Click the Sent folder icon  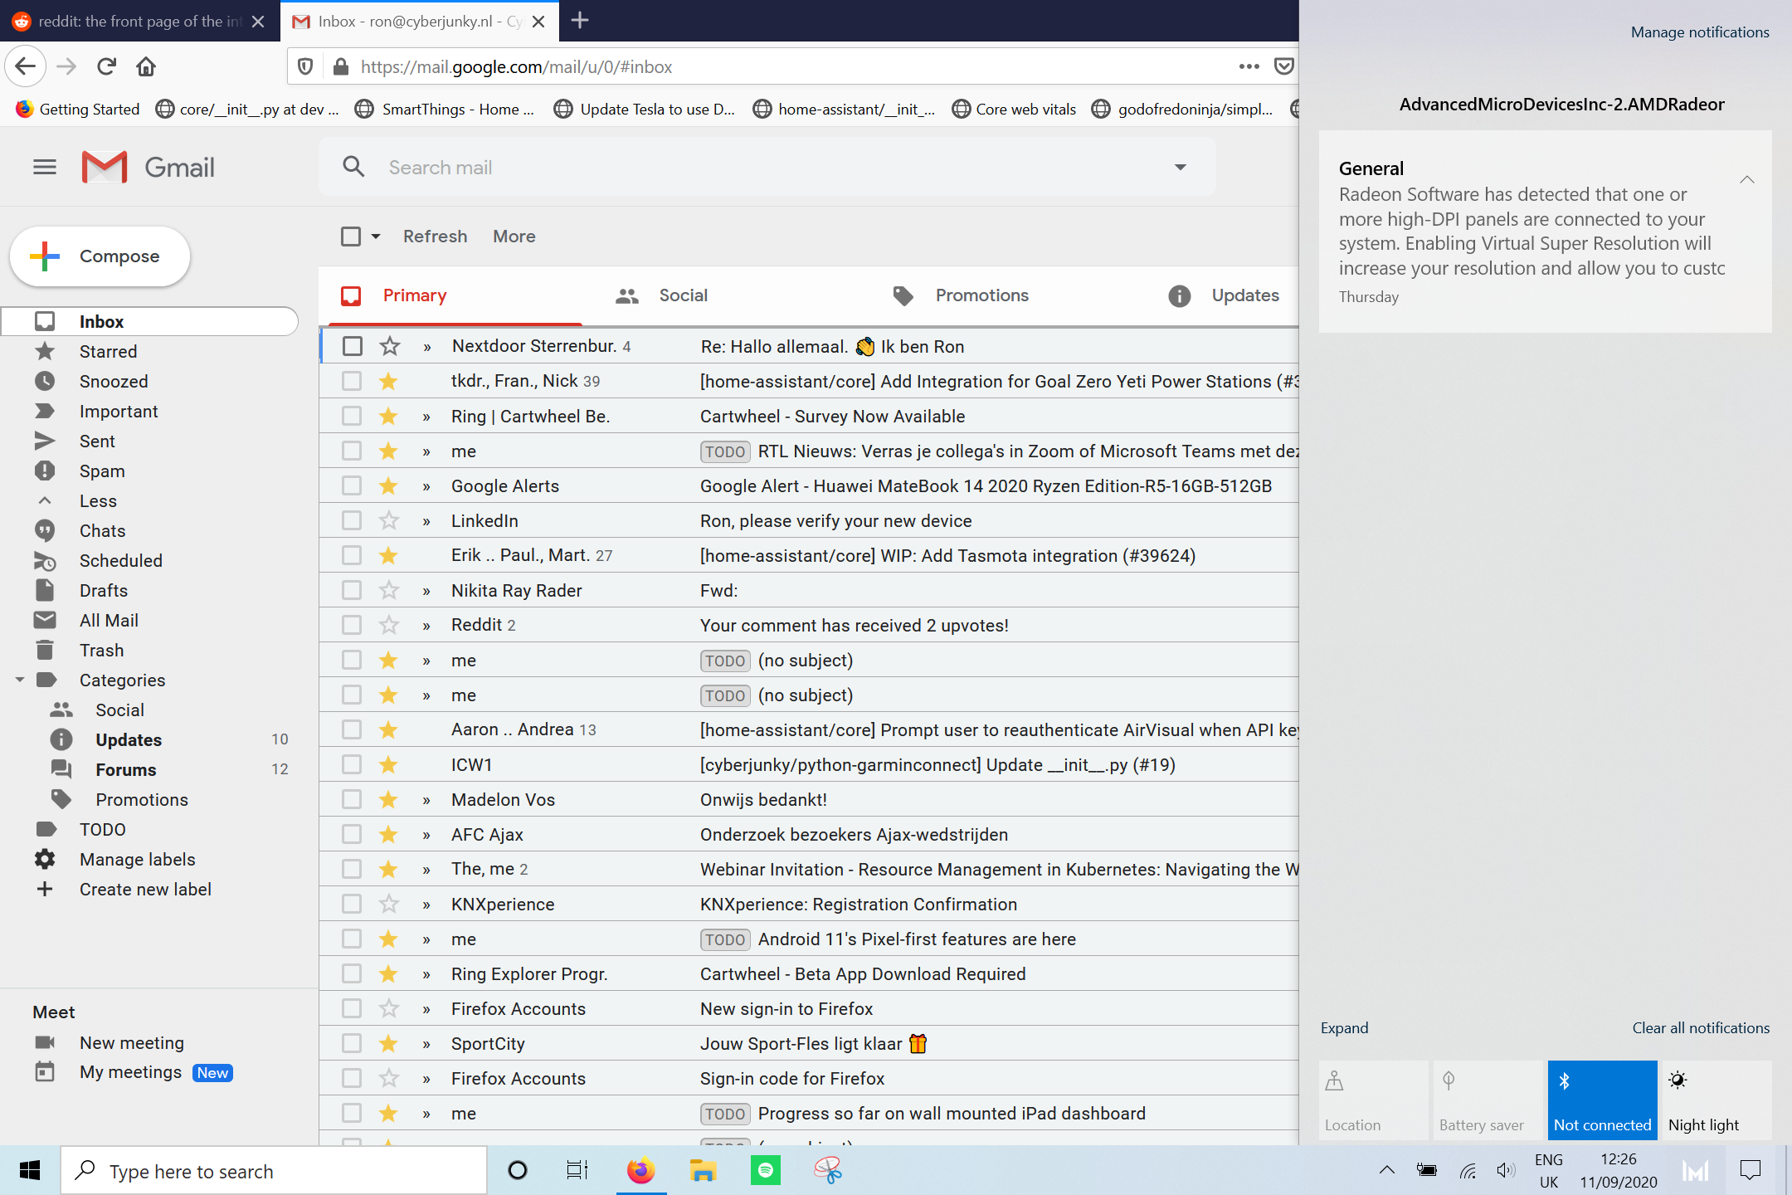coord(45,441)
